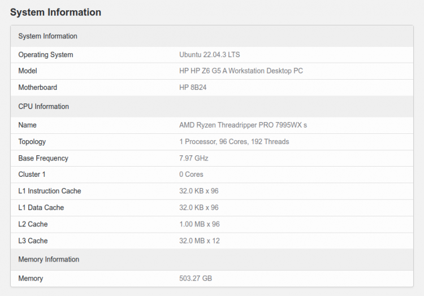Select the 503.27 GB memory value

click(x=196, y=278)
